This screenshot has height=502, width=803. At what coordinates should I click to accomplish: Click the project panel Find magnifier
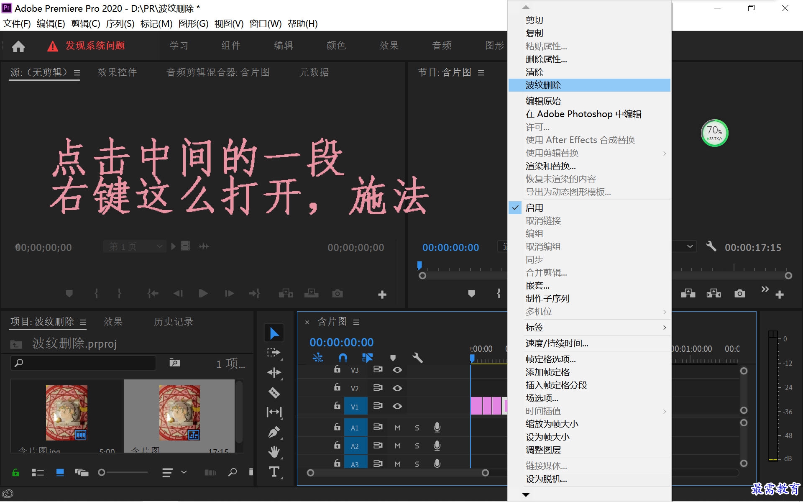pyautogui.click(x=233, y=472)
